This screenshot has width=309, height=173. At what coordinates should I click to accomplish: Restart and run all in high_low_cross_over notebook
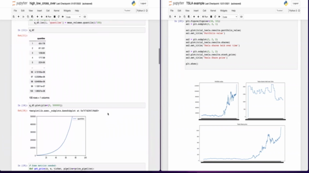click(63, 17)
